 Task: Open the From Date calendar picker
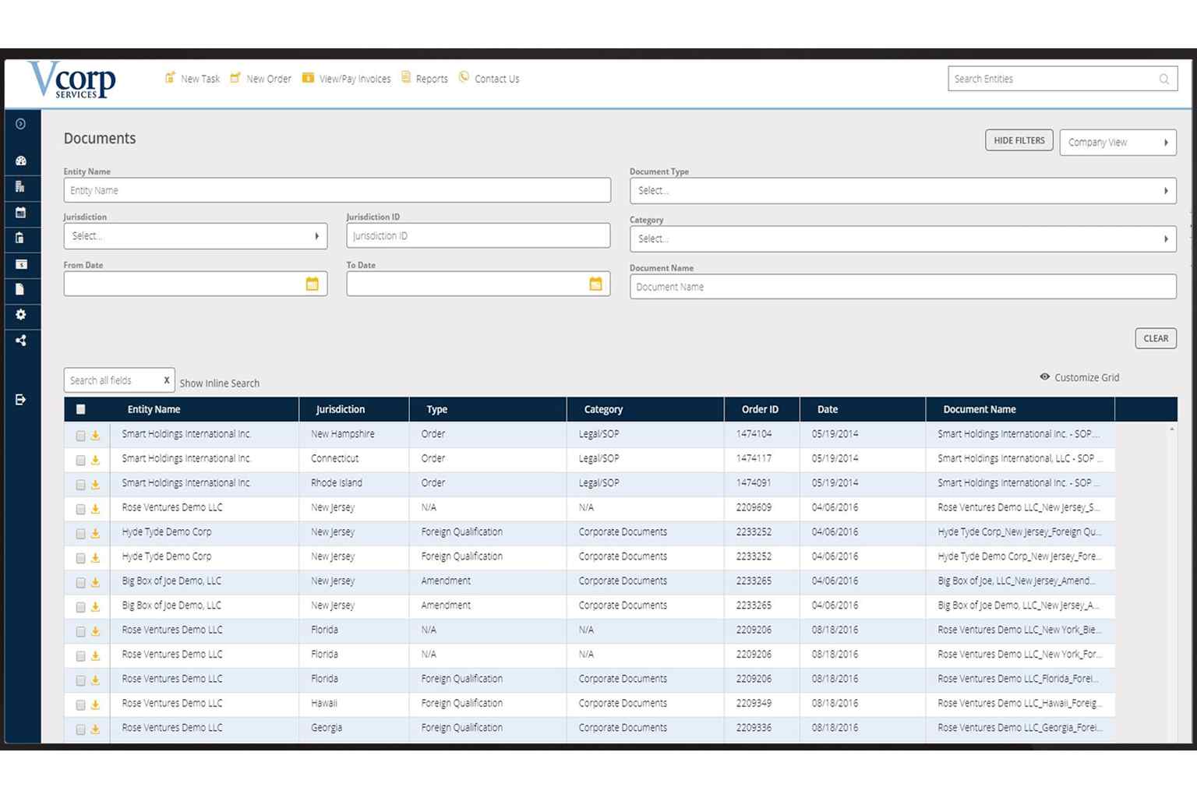pos(312,284)
